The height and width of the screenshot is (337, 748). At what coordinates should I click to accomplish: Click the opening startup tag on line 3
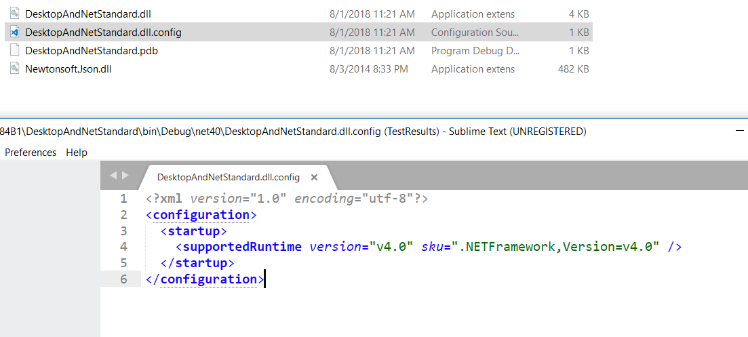click(x=194, y=231)
